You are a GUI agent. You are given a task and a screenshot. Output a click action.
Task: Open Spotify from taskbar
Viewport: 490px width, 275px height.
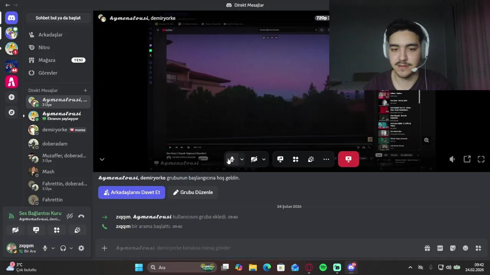pos(323,267)
